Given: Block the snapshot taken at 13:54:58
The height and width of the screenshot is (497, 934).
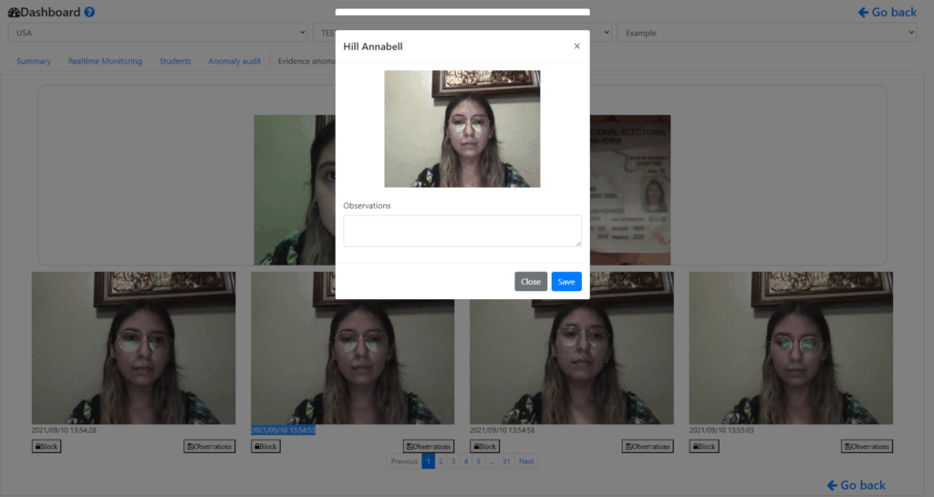Looking at the screenshot, I should 484,447.
